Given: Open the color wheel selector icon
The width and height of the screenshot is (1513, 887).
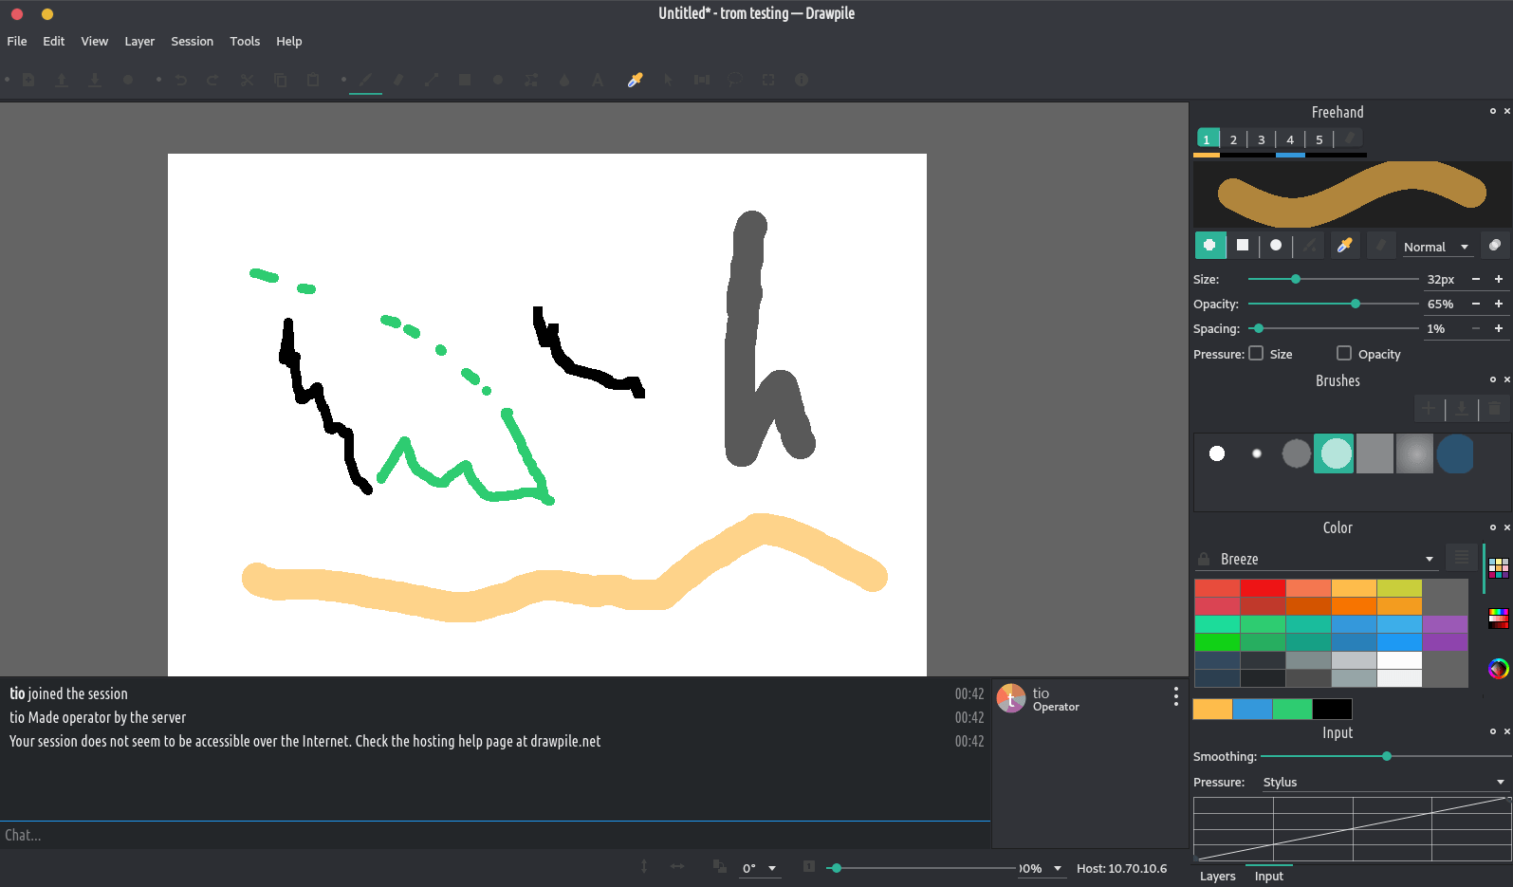Looking at the screenshot, I should (1499, 669).
